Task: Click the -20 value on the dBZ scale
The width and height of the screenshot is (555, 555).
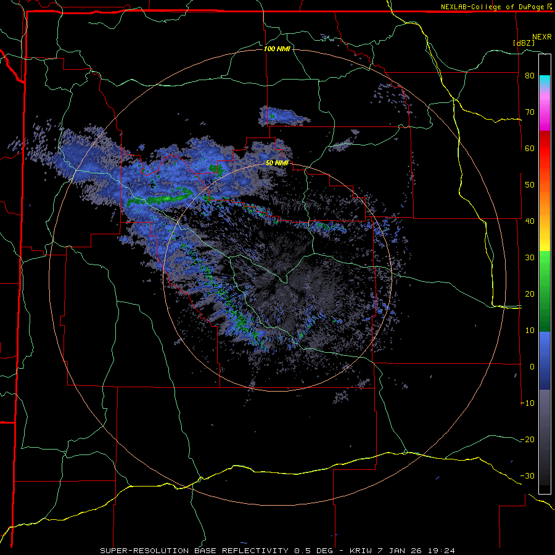Action: click(x=527, y=440)
